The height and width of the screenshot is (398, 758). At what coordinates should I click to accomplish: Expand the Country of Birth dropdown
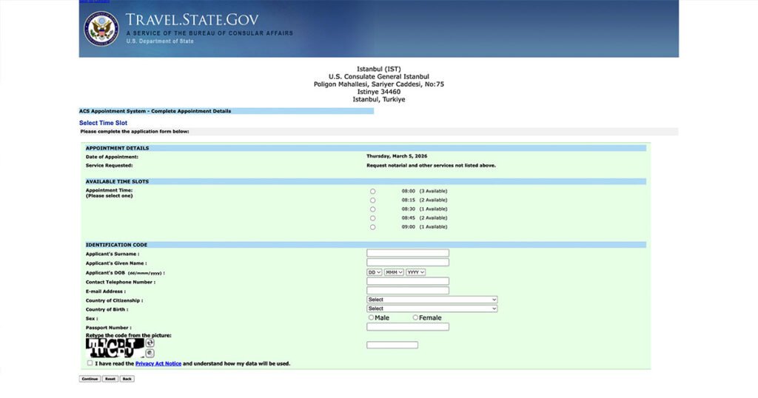(x=432, y=308)
